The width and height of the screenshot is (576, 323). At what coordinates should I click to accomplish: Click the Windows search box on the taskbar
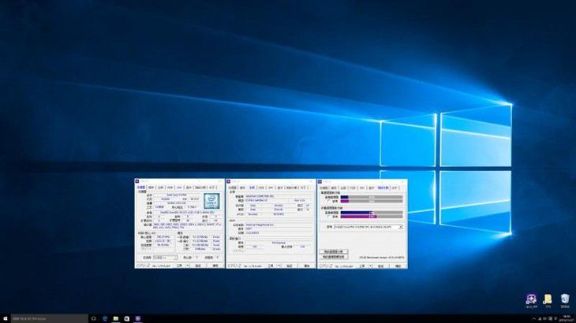coord(49,318)
